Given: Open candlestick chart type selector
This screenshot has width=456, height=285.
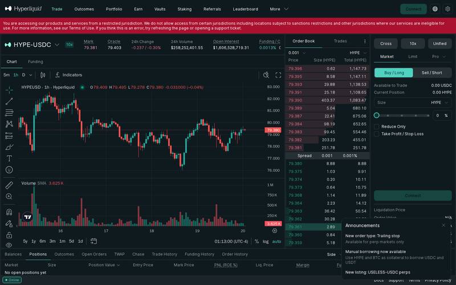Looking at the screenshot, I should click(x=43, y=75).
